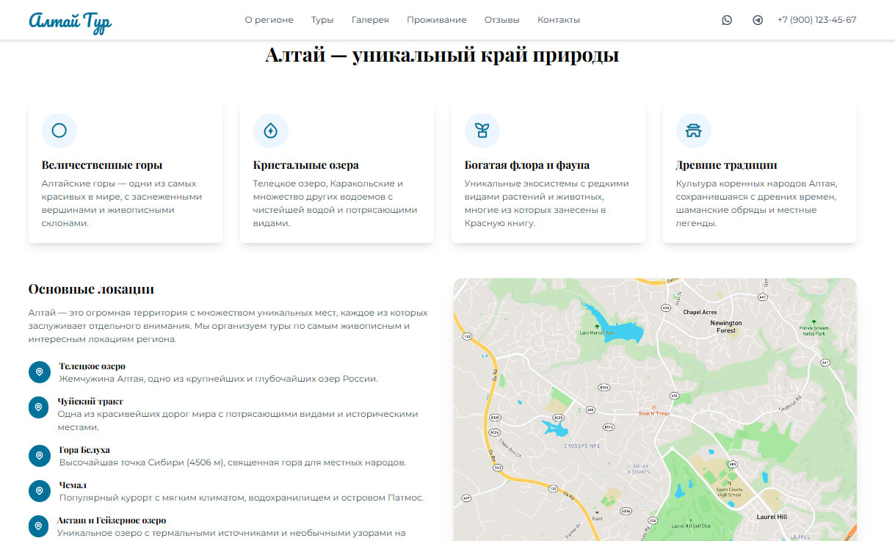
Task: Open the О регионе menu item
Action: [x=269, y=20]
